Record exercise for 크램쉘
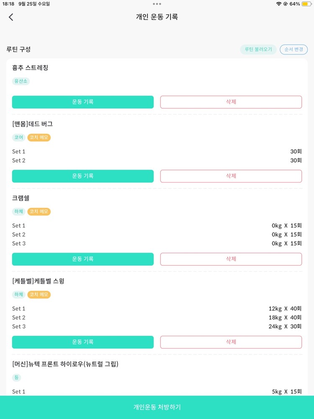 83,259
